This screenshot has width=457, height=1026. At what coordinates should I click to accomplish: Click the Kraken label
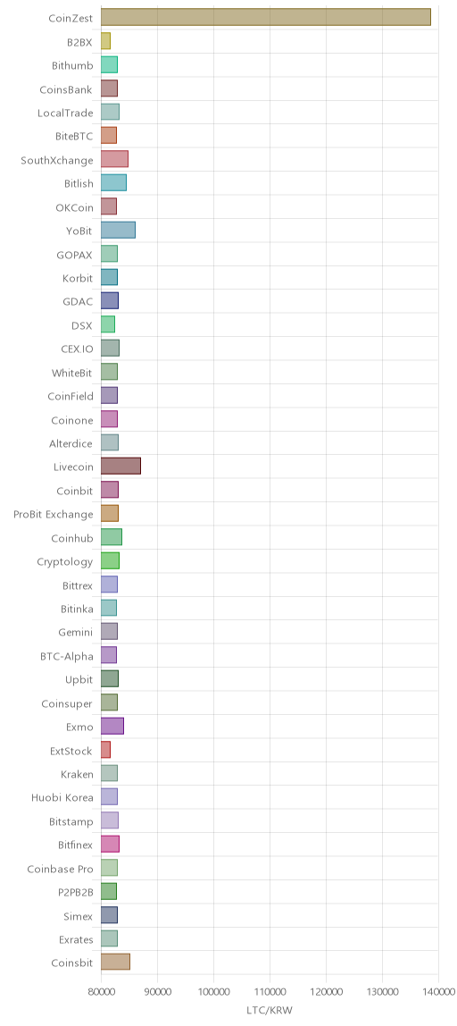click(77, 773)
